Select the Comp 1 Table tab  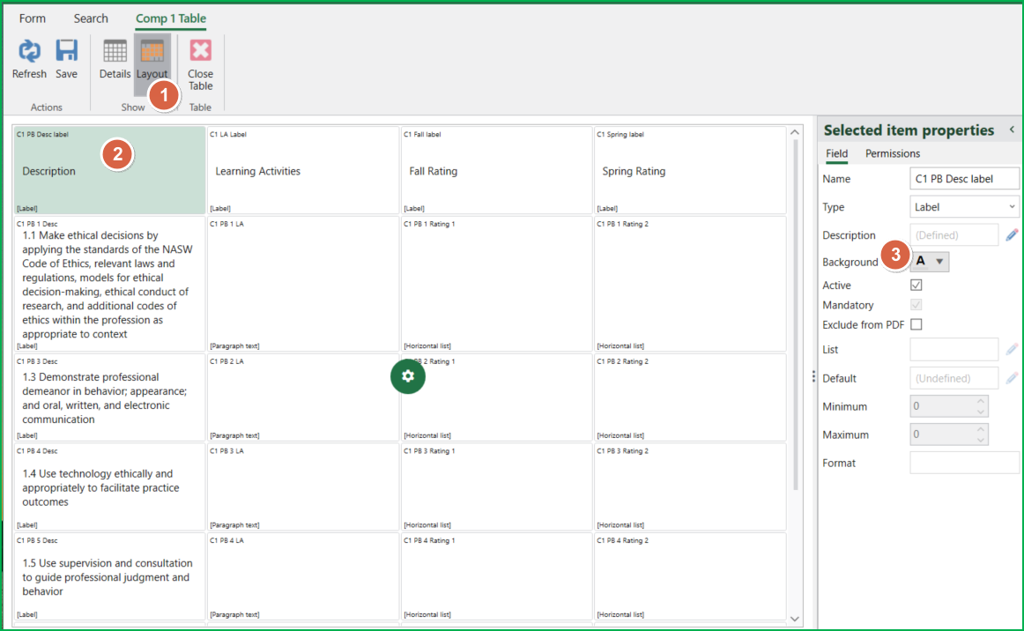click(170, 19)
